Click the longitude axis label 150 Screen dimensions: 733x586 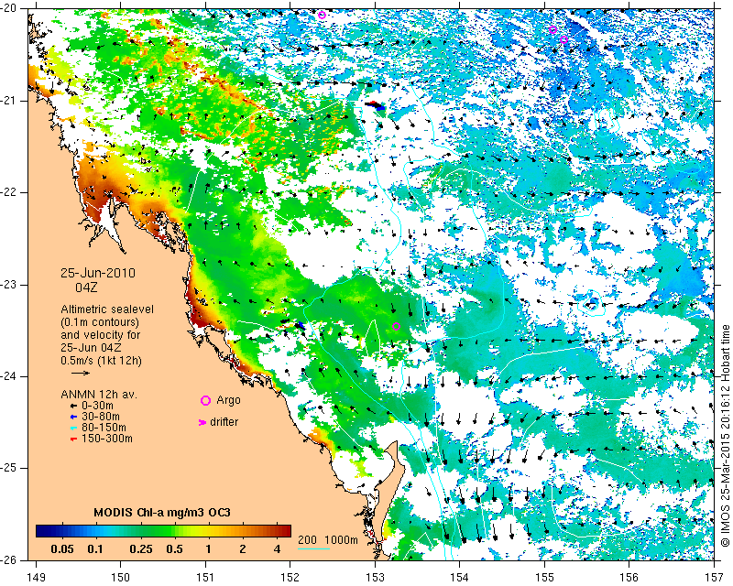(121, 578)
